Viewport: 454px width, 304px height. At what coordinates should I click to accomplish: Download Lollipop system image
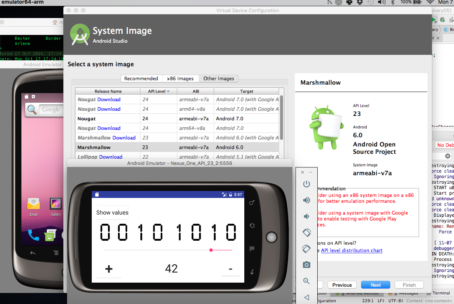tap(111, 156)
